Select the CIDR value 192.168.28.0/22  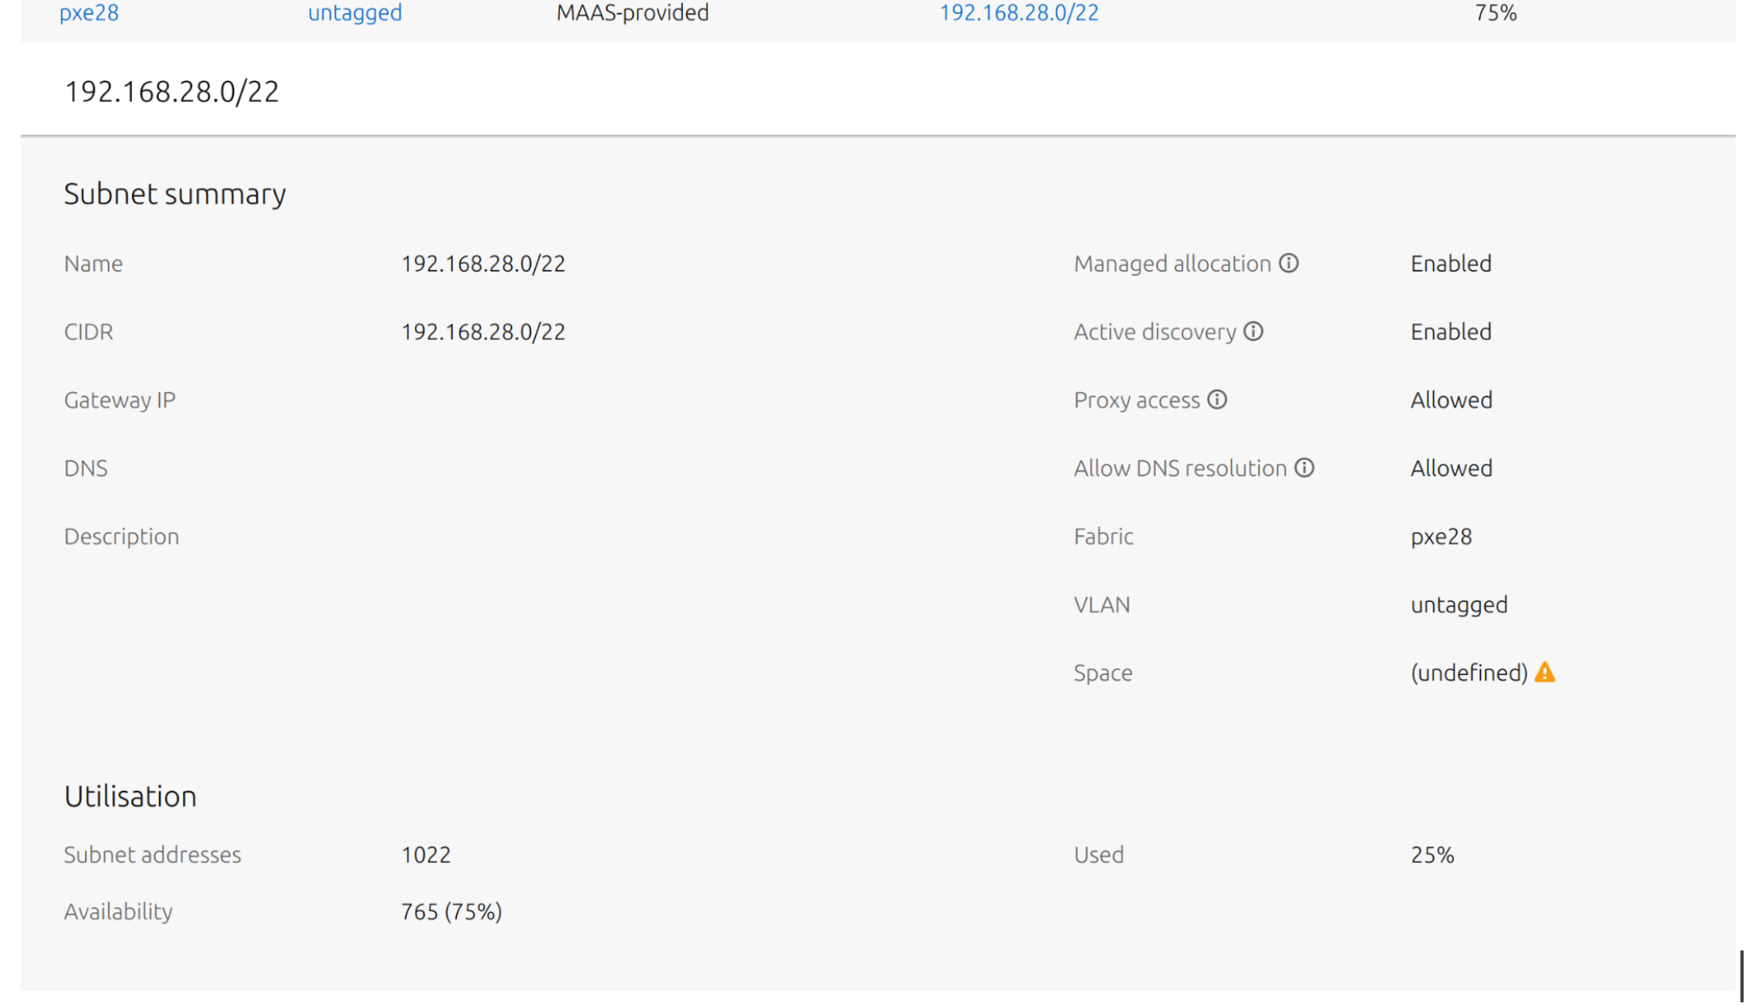pyautogui.click(x=483, y=331)
